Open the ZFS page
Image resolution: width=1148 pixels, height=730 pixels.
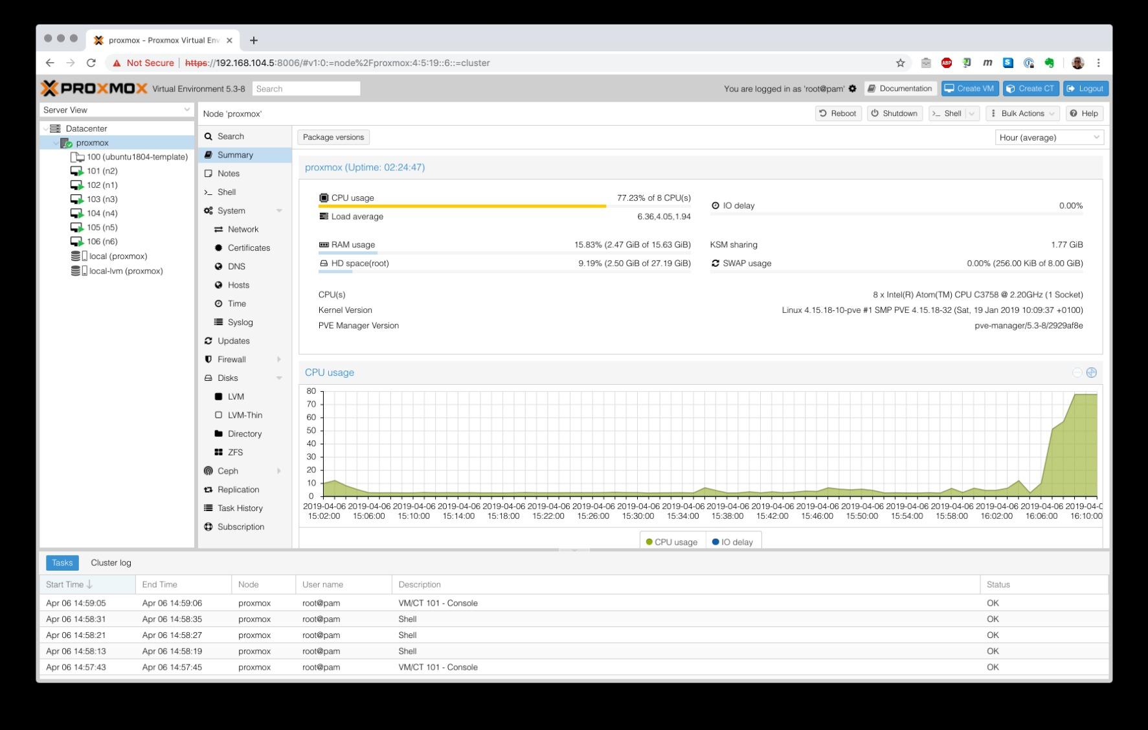[x=245, y=452]
